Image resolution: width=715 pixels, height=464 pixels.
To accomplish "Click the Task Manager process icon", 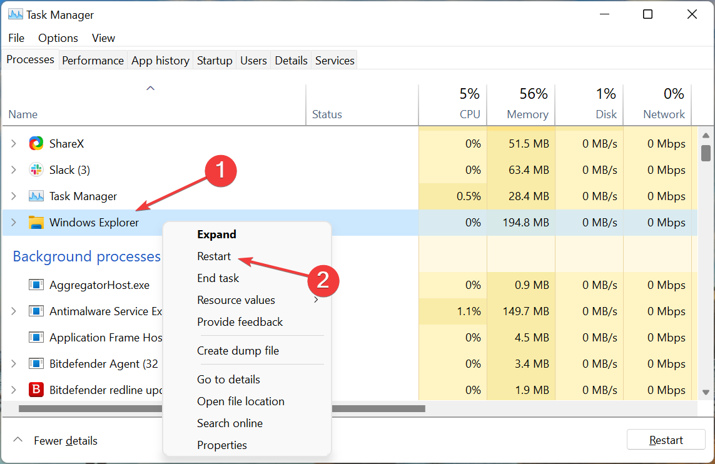I will point(36,196).
